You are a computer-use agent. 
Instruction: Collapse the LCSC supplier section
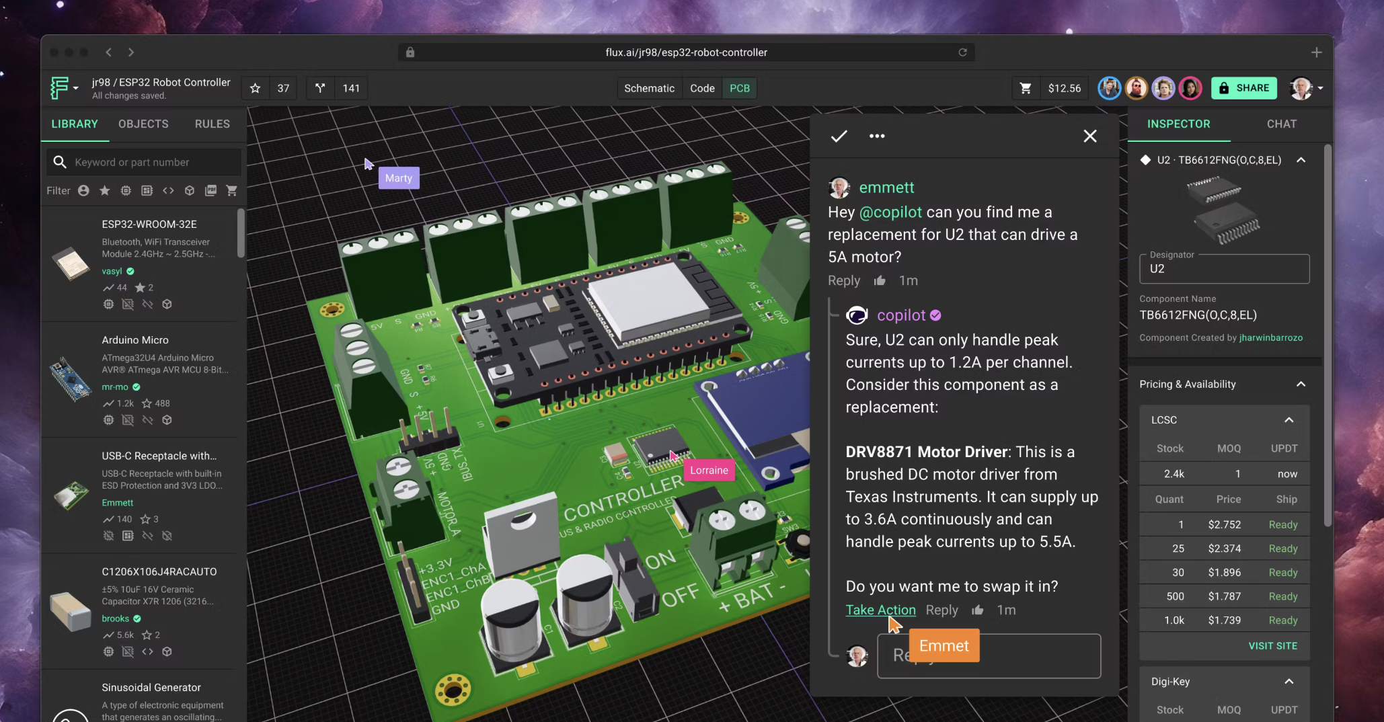click(1289, 420)
